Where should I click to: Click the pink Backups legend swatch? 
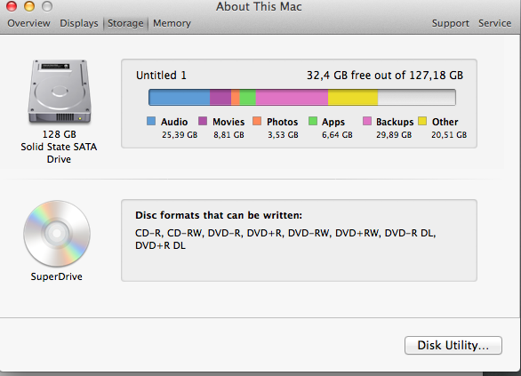tap(367, 121)
